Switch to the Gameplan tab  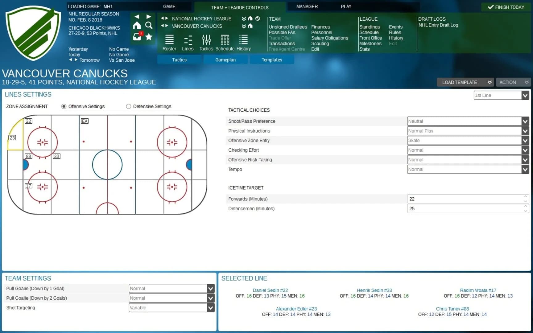225,60
